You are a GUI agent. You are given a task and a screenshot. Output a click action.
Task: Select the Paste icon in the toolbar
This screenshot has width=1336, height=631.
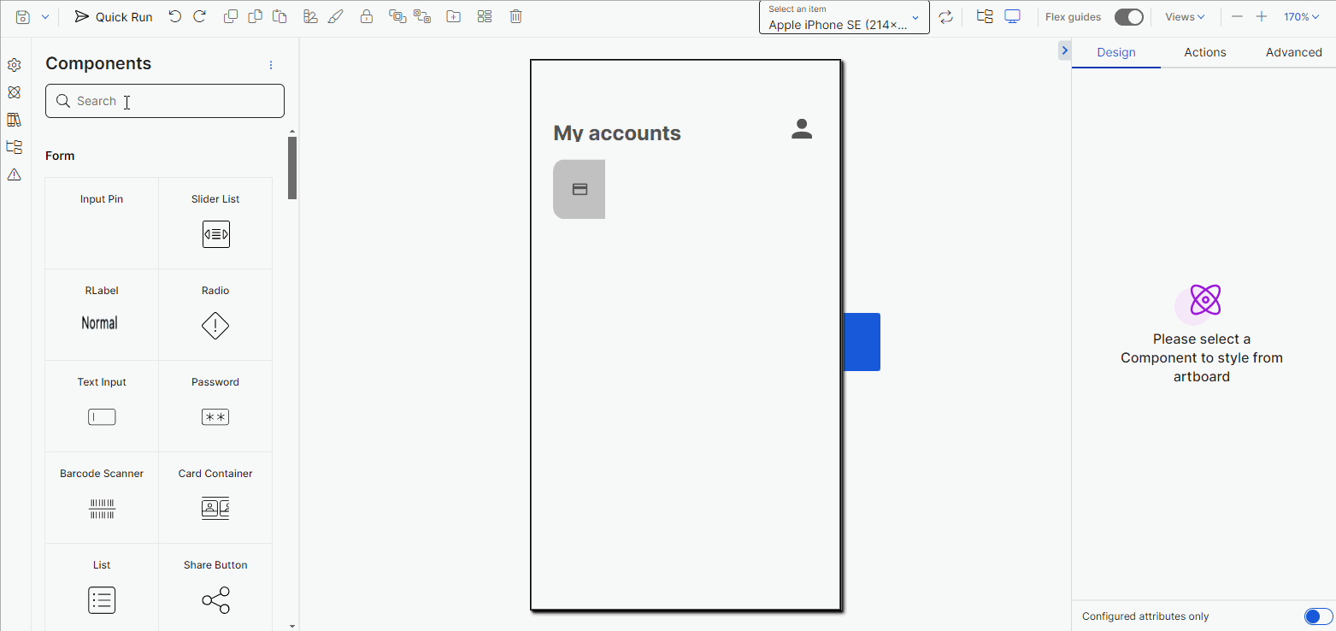pyautogui.click(x=280, y=15)
